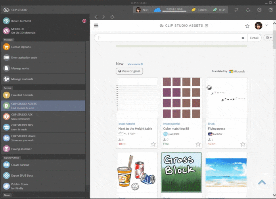Screen dimensions: 276x199
Task: Open the Color matching 88 swatch thumbnail
Action: [x=181, y=98]
